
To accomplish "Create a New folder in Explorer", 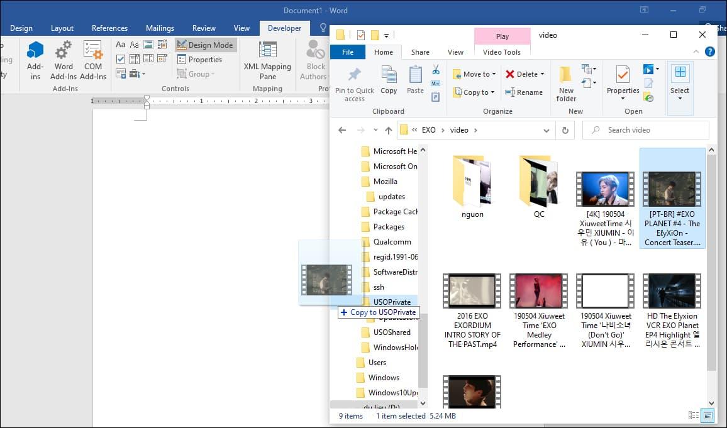I will pyautogui.click(x=566, y=83).
